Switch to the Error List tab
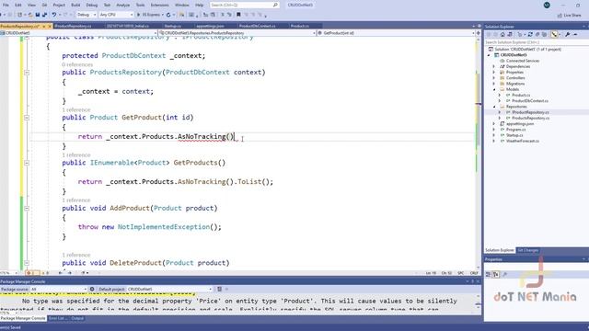The height and width of the screenshot is (331, 589). (57, 319)
